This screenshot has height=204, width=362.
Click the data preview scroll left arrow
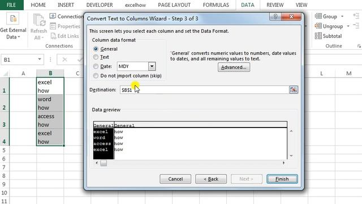click(x=97, y=163)
